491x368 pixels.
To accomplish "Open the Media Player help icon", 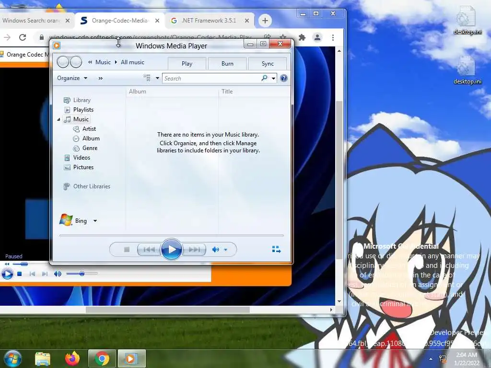I will 284,78.
